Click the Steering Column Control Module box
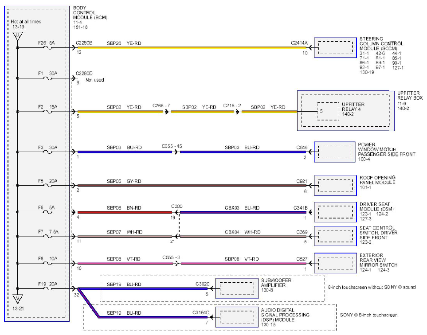Viewport: 427px width, 335px height. point(336,47)
